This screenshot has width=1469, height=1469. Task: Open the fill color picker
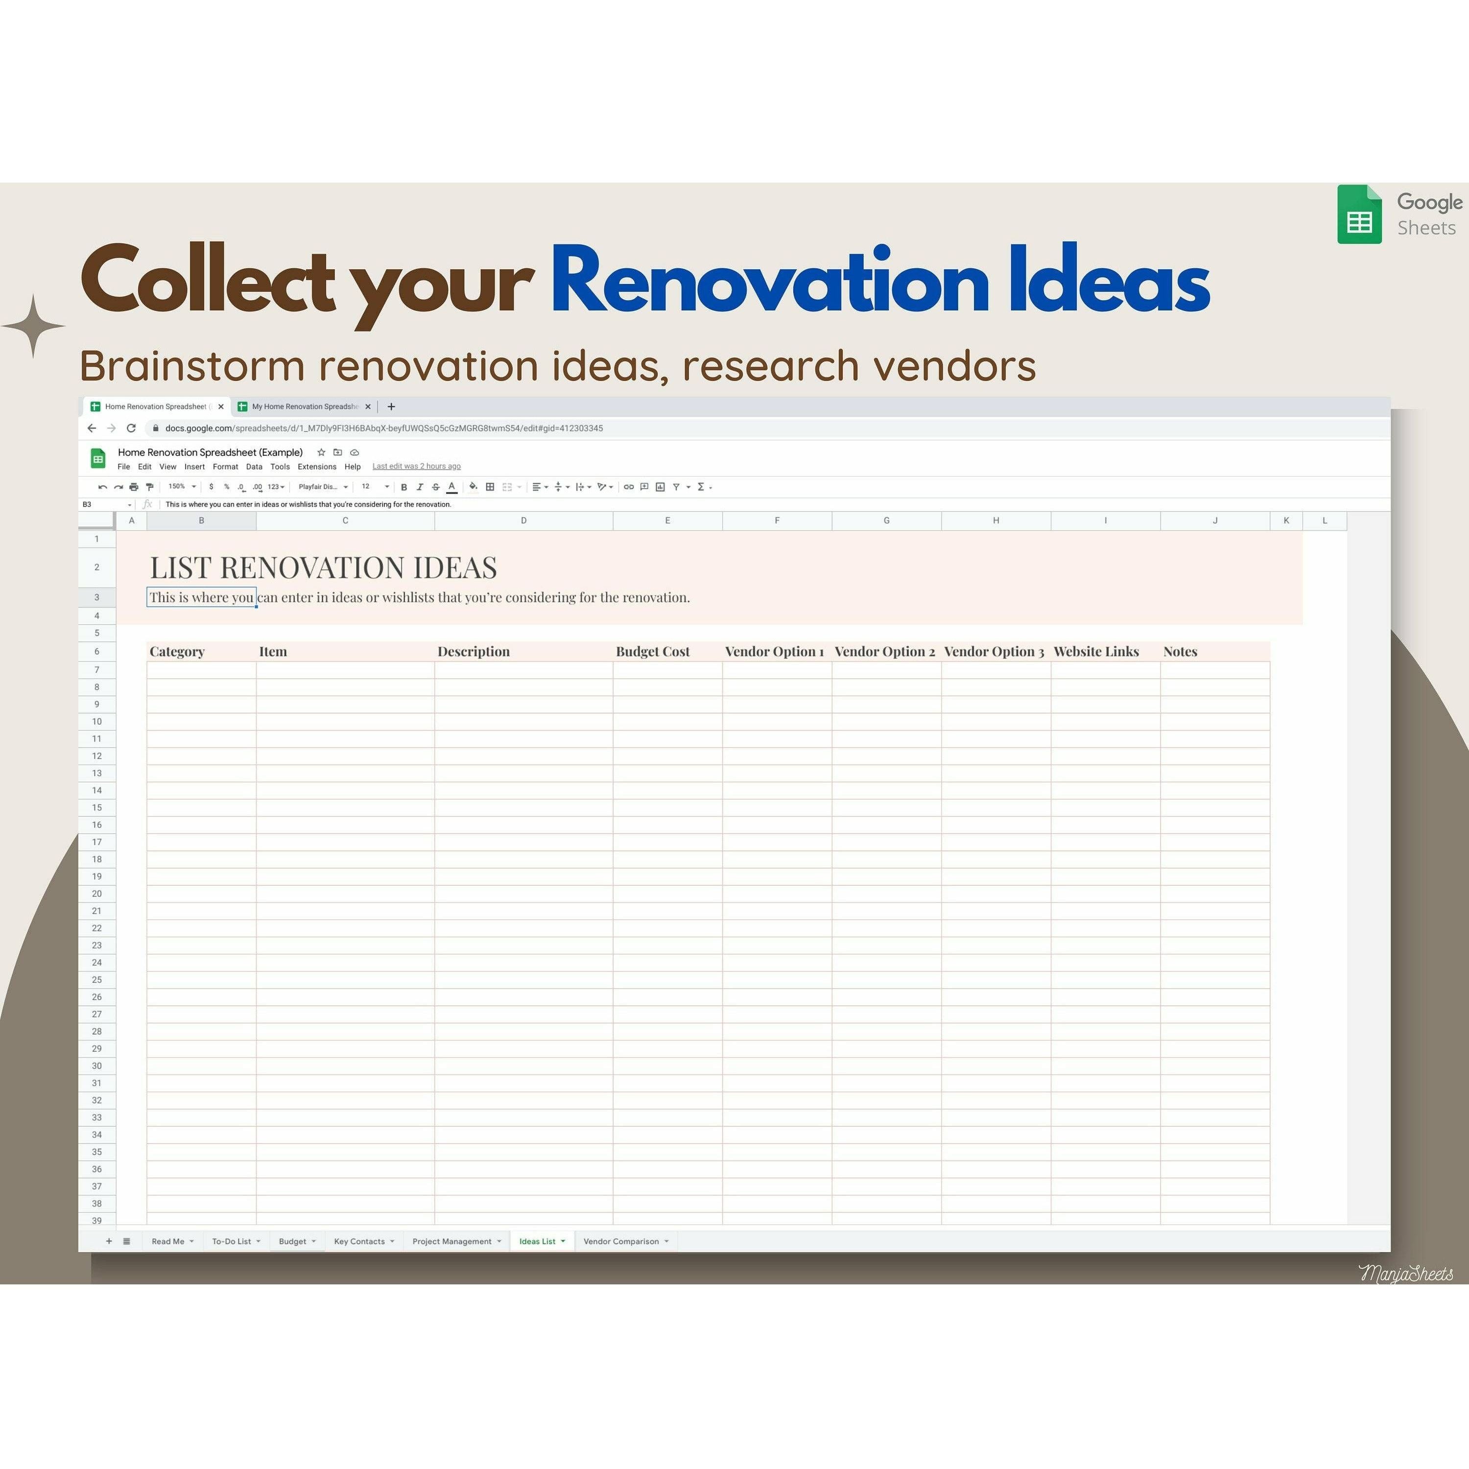(x=473, y=487)
